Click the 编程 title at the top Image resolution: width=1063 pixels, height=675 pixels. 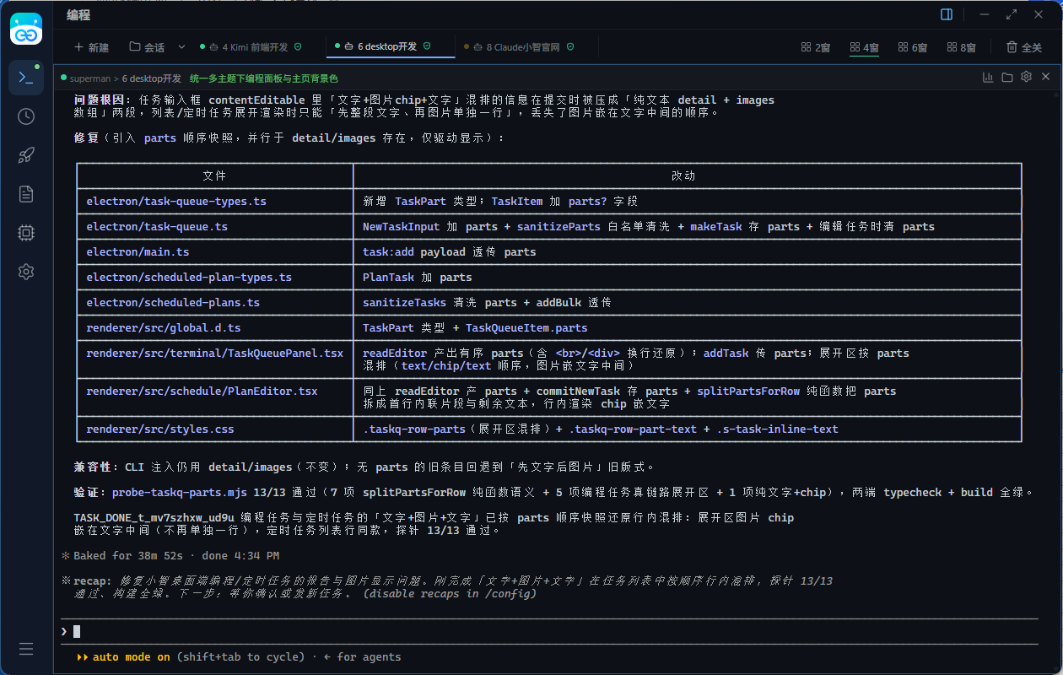78,14
